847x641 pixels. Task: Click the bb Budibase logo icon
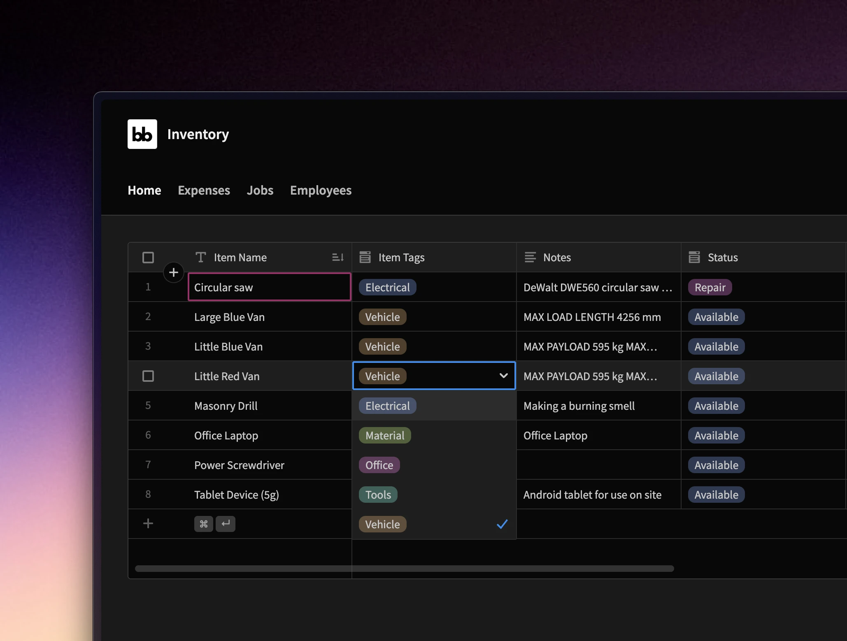pyautogui.click(x=142, y=134)
